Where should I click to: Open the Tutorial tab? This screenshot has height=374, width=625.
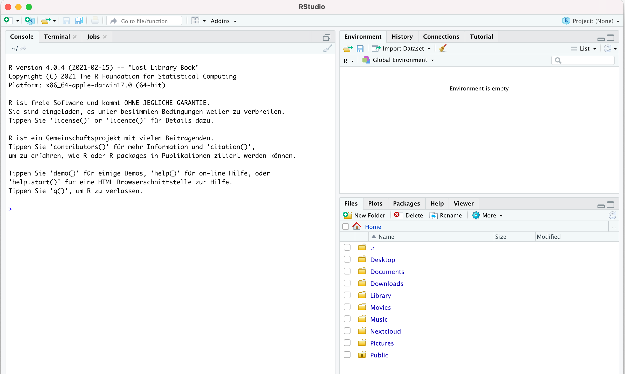point(481,37)
